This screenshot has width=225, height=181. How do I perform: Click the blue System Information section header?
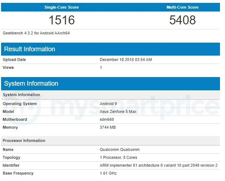tap(31, 84)
